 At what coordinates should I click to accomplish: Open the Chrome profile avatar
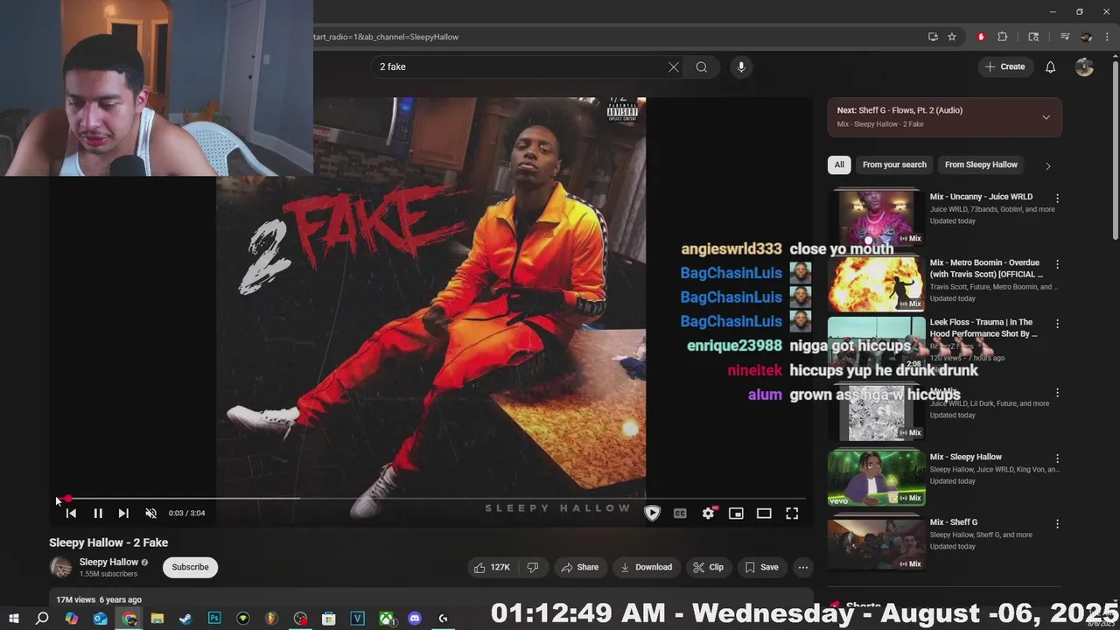[1086, 37]
